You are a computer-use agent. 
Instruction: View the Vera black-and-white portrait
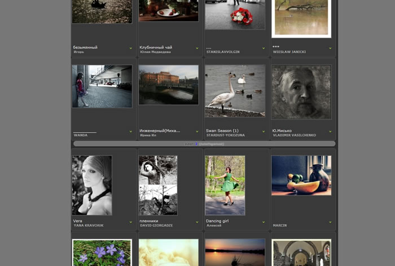[x=92, y=185]
